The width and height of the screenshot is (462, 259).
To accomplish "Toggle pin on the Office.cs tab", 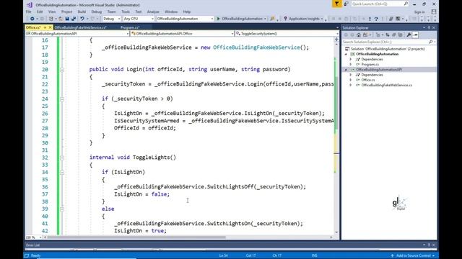I will coord(45,27).
